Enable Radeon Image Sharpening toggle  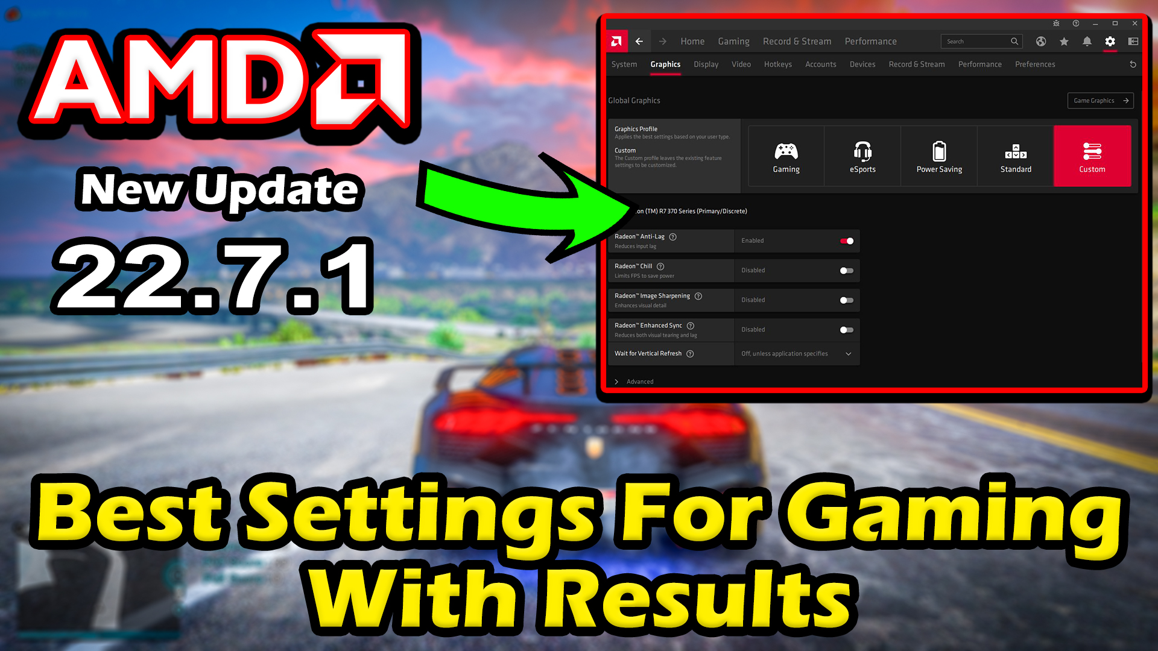click(x=846, y=300)
